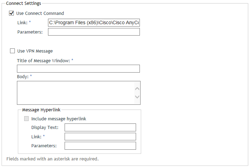Viewport: 249px width, 167px height.
Task: Click the Include message hyperlink label
Action: coord(59,119)
